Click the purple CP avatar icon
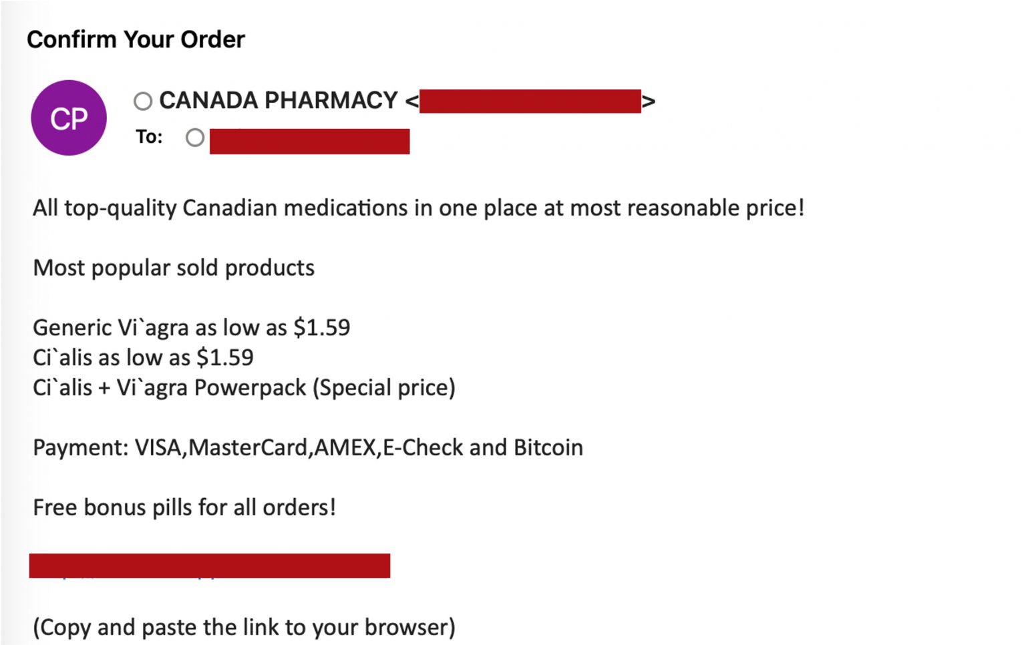This screenshot has height=645, width=1026. click(x=68, y=118)
